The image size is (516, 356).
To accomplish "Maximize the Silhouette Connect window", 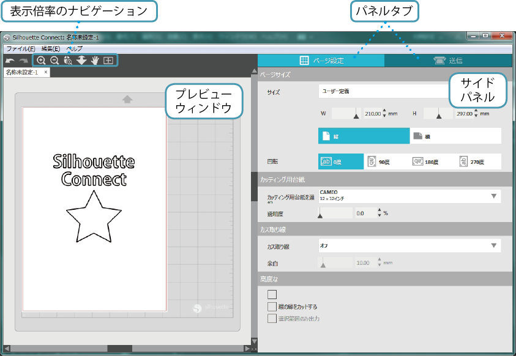I will [x=485, y=35].
